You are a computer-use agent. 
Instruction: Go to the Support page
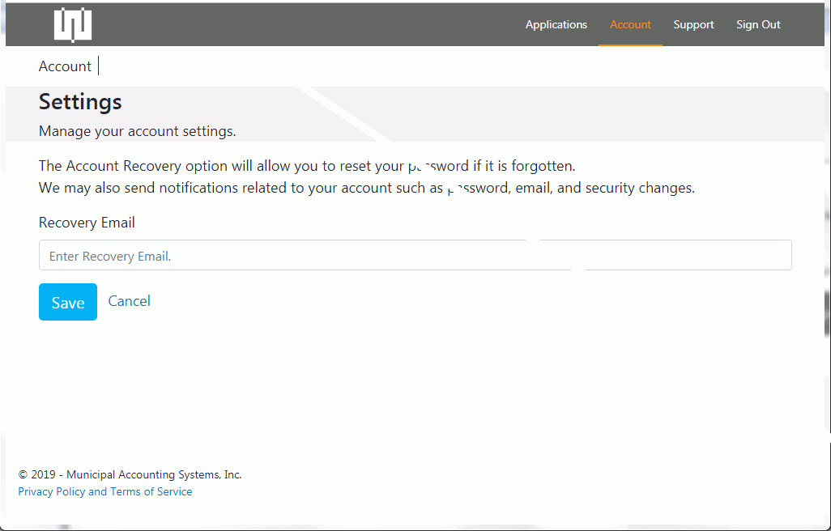tap(693, 24)
